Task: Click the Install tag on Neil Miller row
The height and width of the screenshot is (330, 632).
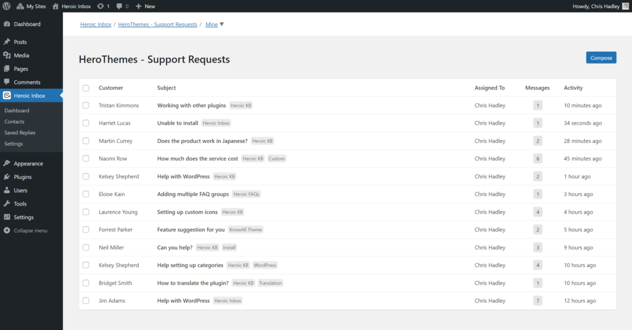Action: (x=229, y=247)
